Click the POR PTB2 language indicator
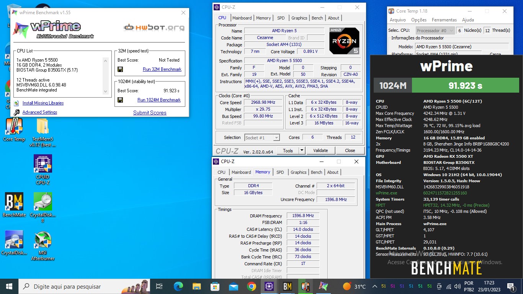The height and width of the screenshot is (294, 523). (x=469, y=286)
